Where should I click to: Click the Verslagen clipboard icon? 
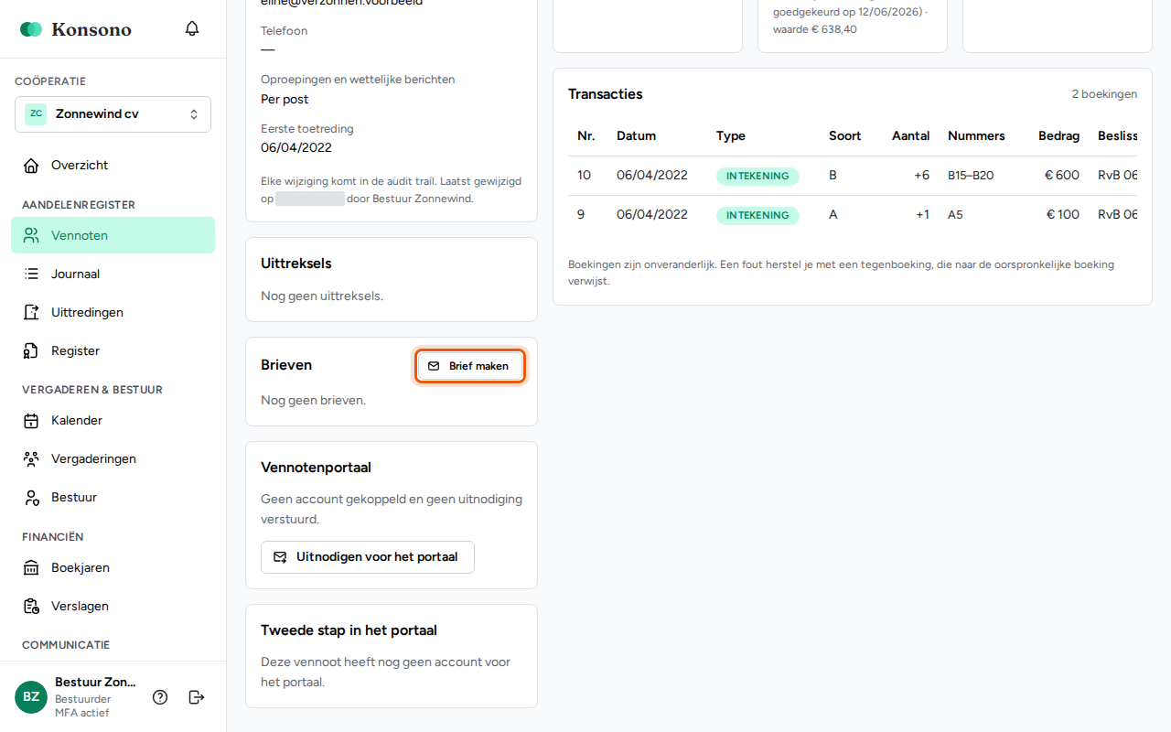pyautogui.click(x=31, y=607)
